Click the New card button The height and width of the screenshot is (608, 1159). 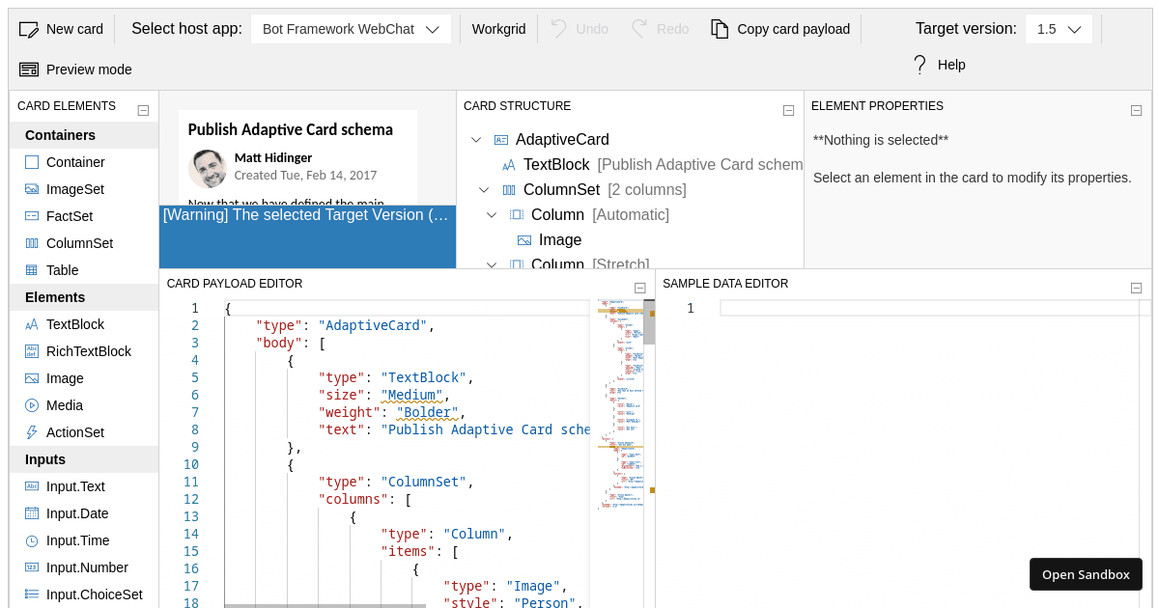[62, 29]
